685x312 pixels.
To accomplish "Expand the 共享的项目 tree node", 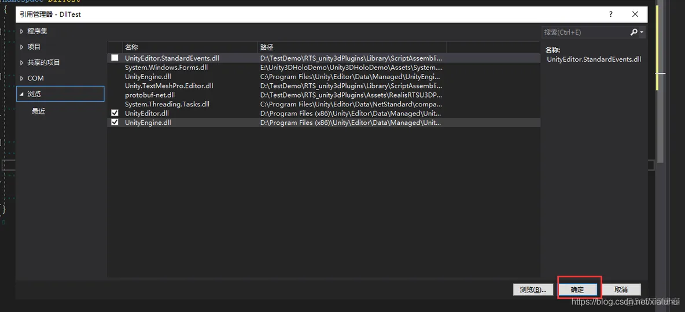I will pos(22,63).
